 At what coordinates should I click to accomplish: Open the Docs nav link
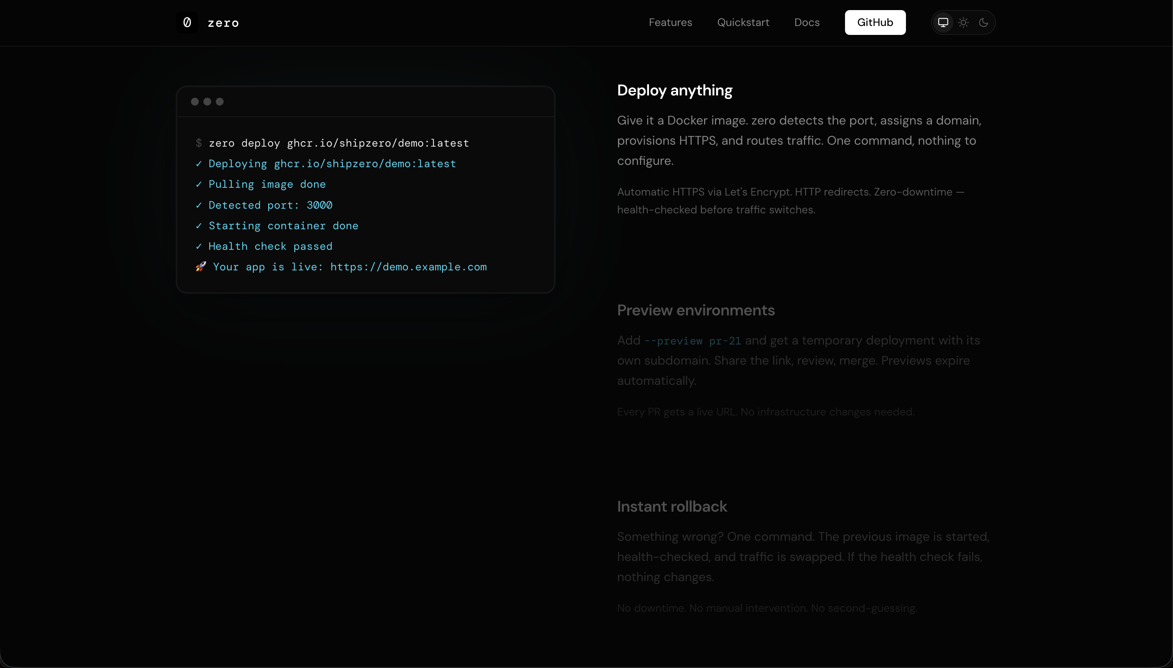(807, 22)
